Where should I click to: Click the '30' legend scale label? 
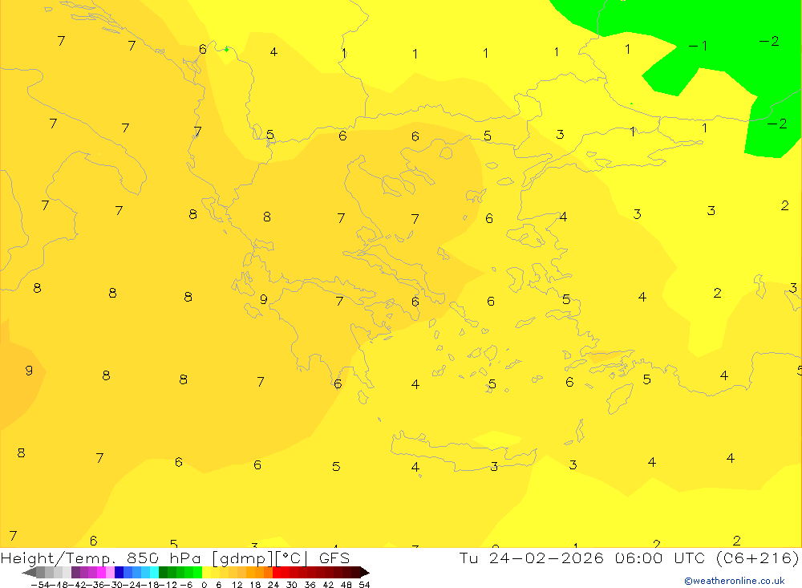pos(292,585)
